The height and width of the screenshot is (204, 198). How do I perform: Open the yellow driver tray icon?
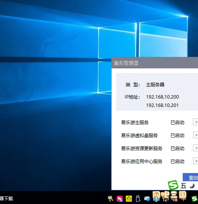(129, 199)
